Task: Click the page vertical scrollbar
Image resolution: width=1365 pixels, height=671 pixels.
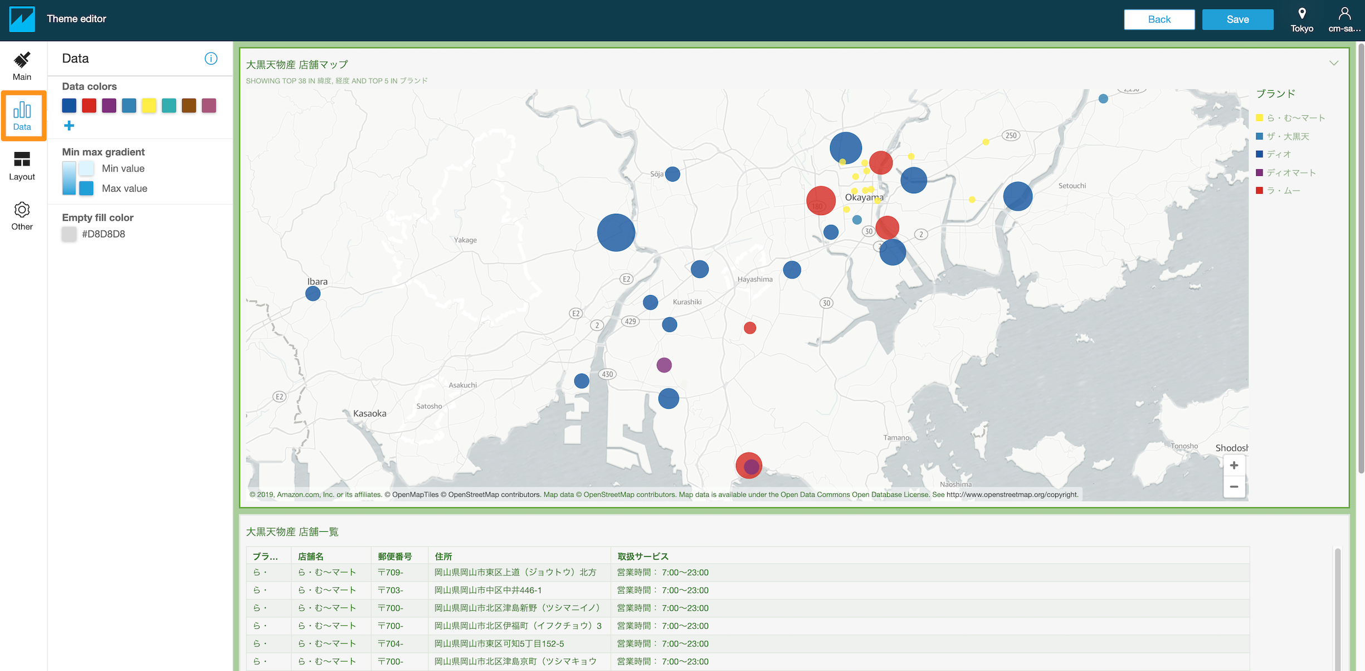Action: pyautogui.click(x=1361, y=257)
